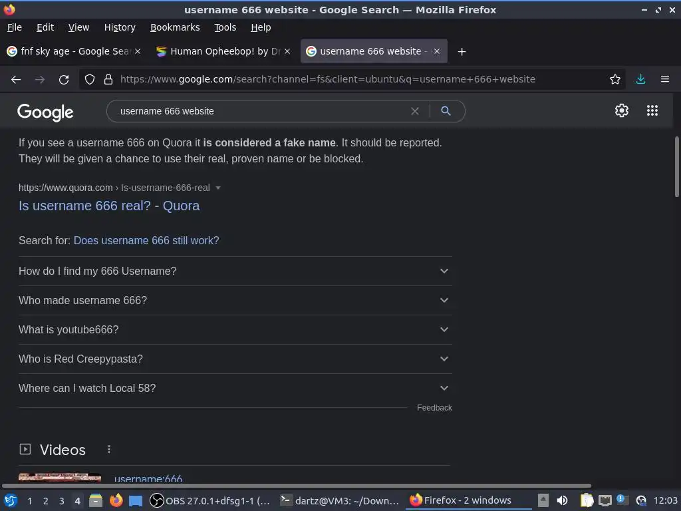681x511 pixels.
Task: Expand 'How do I find my 666 Username?'
Action: pos(235,271)
